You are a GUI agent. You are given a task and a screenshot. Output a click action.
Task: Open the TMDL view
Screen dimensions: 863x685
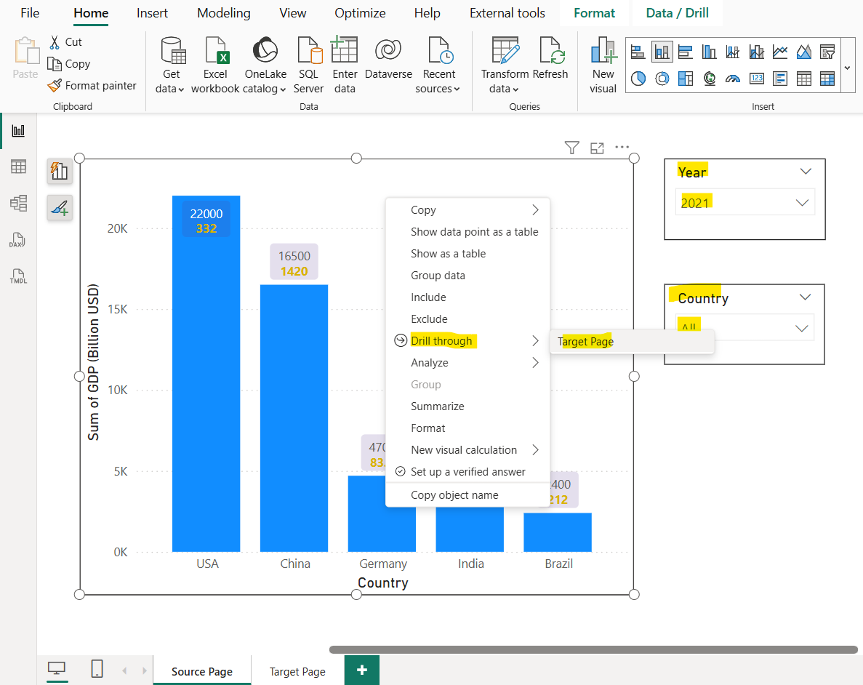18,276
